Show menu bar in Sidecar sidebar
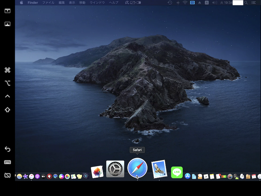Screen dimensions: 261x196 pos(7,11)
